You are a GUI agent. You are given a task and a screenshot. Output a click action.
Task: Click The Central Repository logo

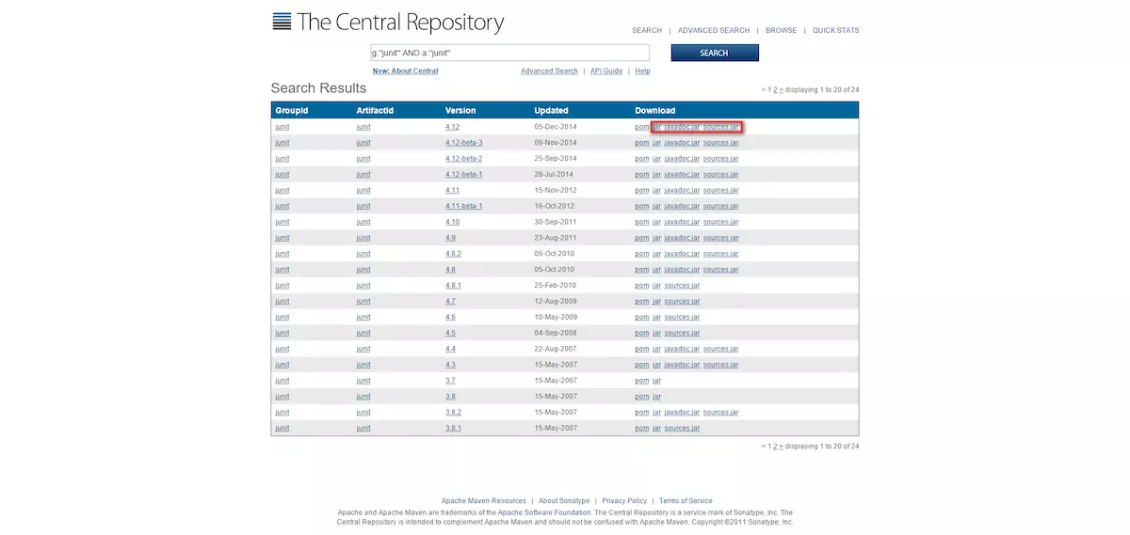pyautogui.click(x=388, y=22)
